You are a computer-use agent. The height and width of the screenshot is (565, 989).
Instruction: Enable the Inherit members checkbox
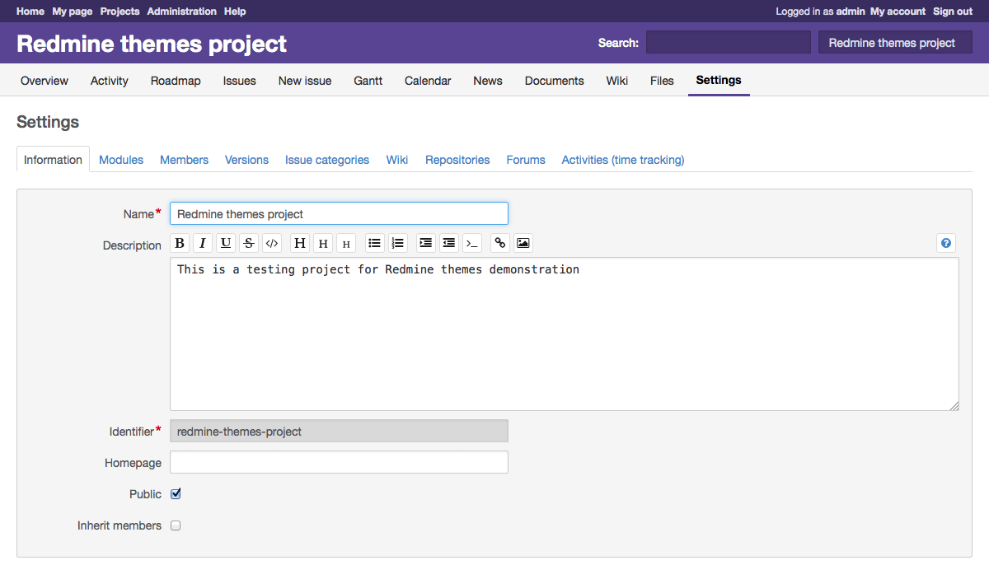pyautogui.click(x=176, y=525)
